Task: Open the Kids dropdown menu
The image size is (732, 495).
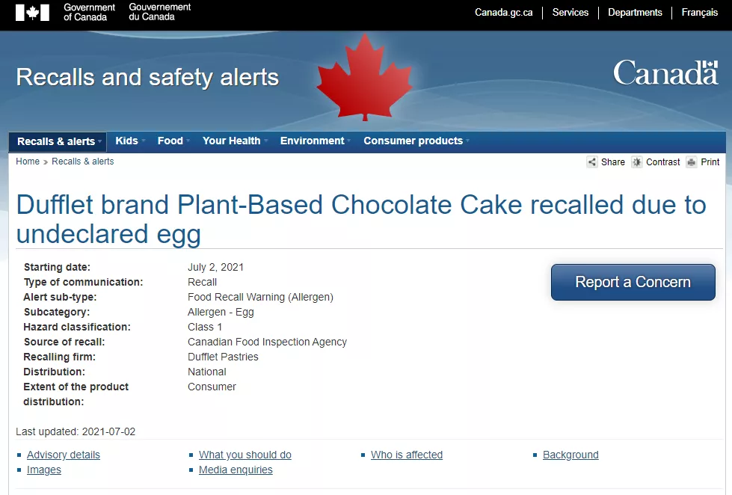Action: point(129,141)
